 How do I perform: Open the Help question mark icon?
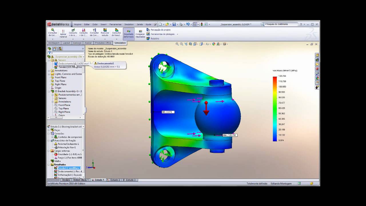[x=301, y=24]
